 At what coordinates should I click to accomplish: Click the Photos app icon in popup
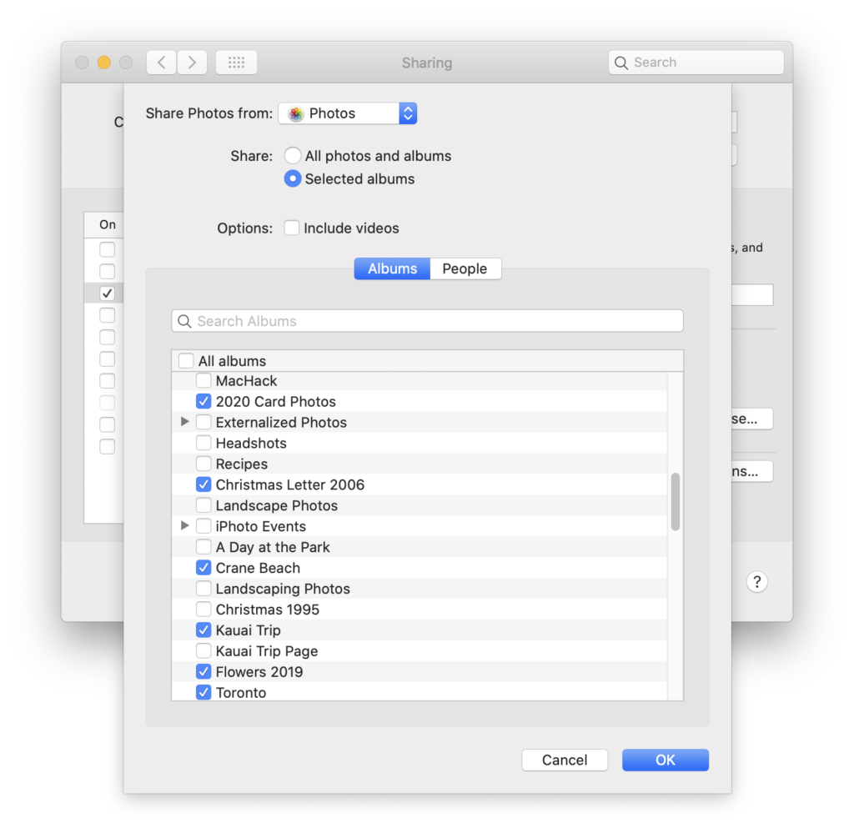(x=296, y=114)
